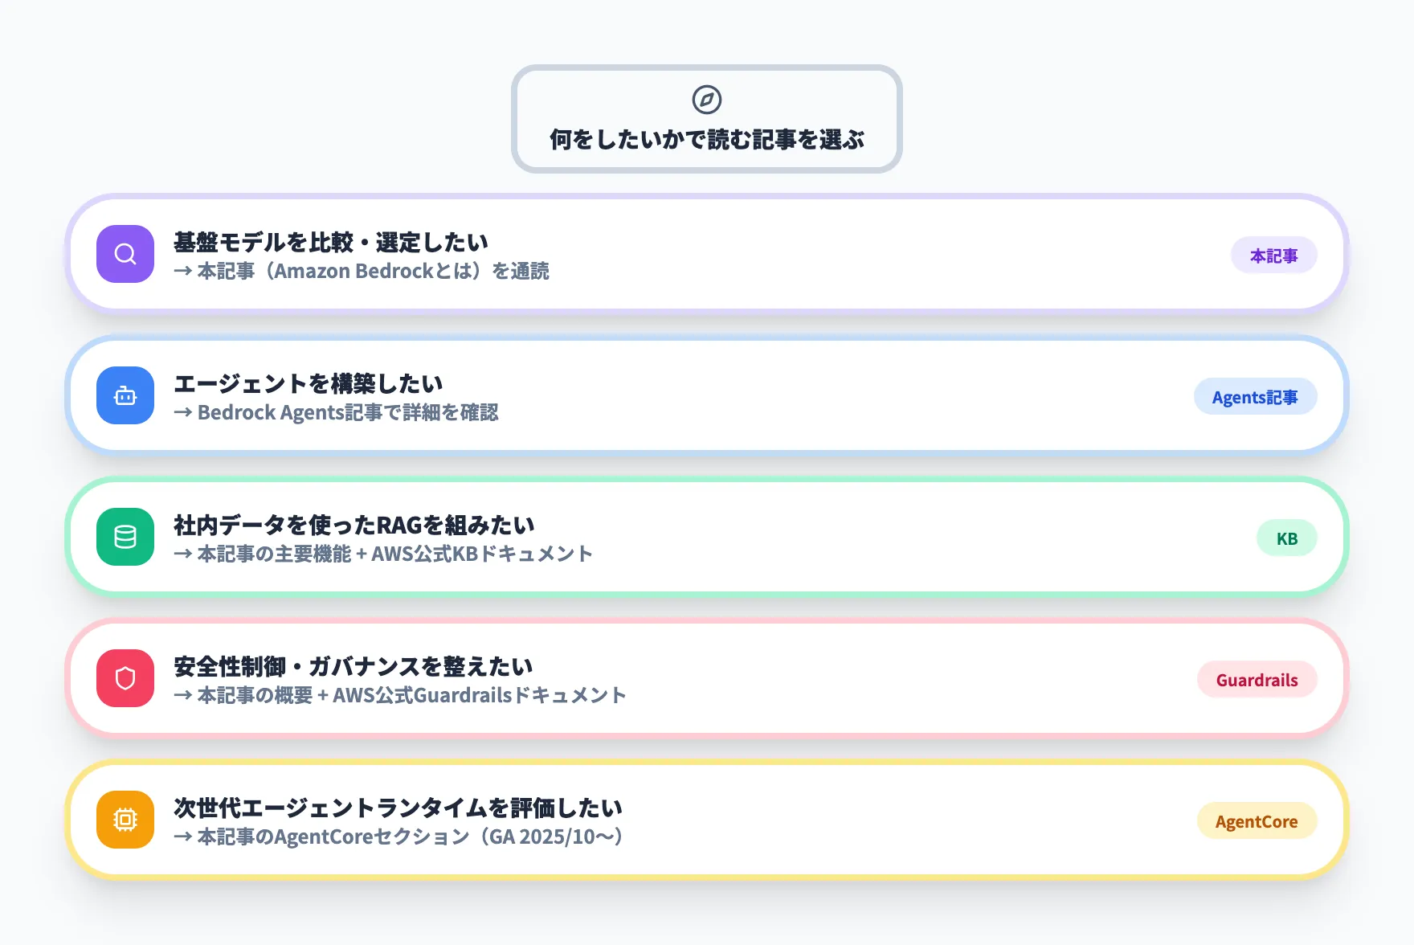Click the purple magnifier search icon
Image resolution: width=1414 pixels, height=945 pixels.
[x=125, y=254]
